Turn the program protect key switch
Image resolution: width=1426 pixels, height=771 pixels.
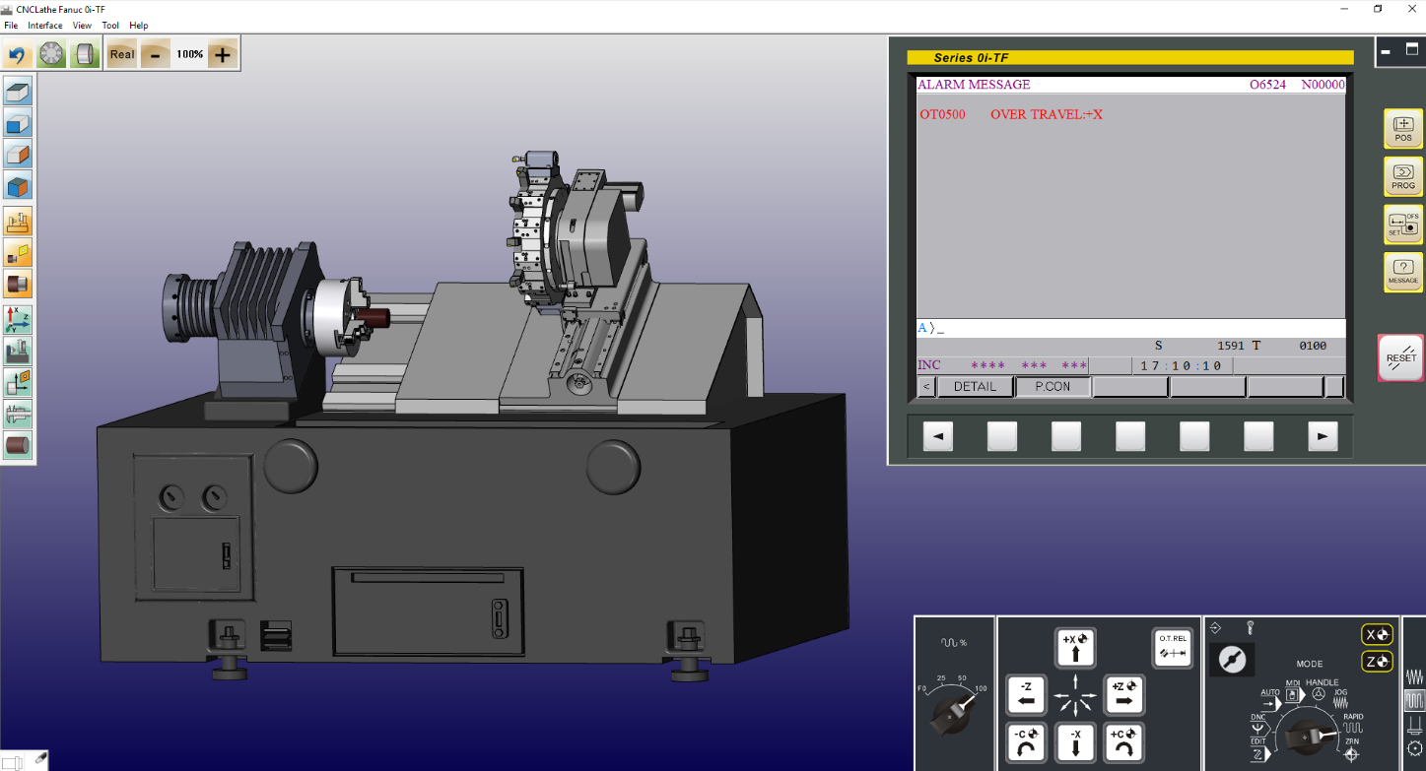point(1232,659)
